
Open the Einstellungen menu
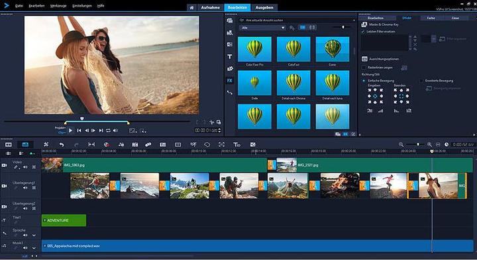point(82,6)
